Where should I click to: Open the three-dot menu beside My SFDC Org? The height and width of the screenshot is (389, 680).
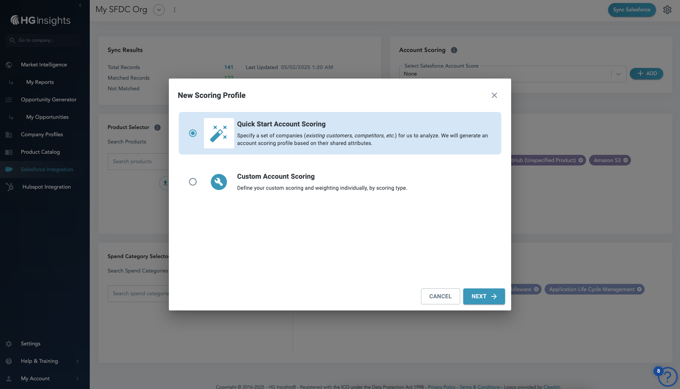point(175,10)
